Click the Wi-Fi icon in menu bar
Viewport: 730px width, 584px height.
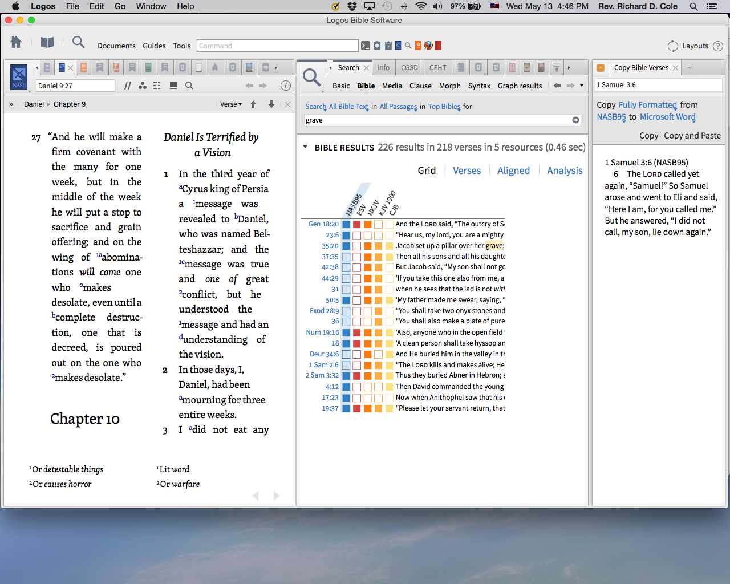[x=421, y=6]
